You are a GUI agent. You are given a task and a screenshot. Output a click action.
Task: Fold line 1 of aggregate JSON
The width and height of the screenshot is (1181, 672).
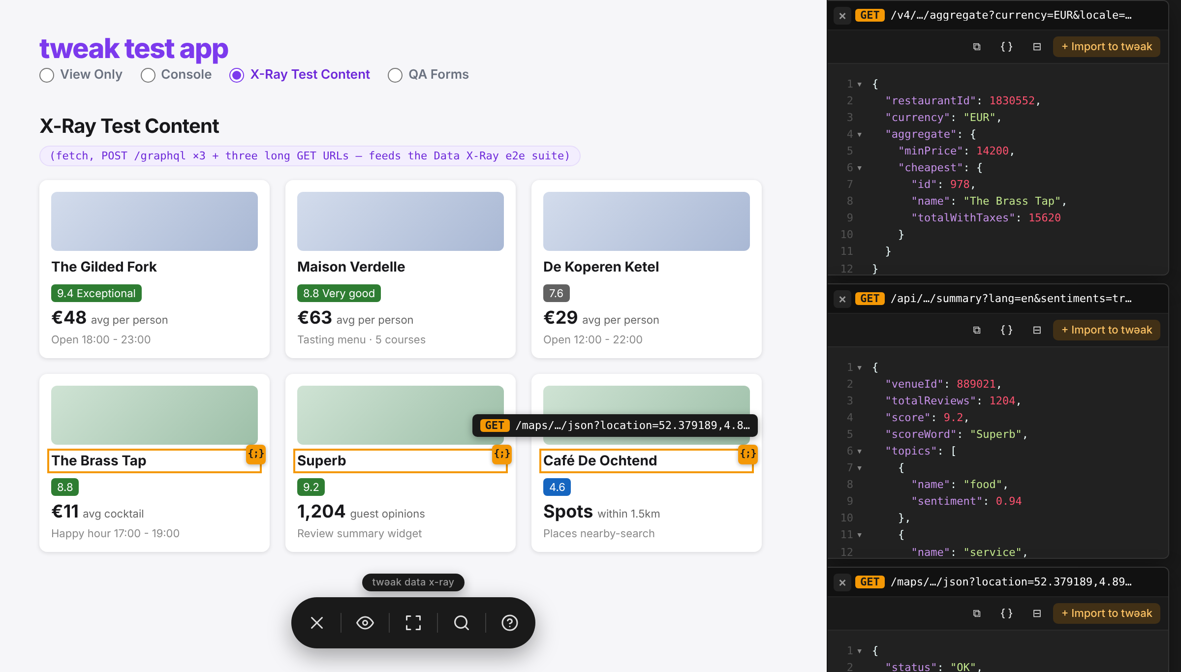pos(860,85)
